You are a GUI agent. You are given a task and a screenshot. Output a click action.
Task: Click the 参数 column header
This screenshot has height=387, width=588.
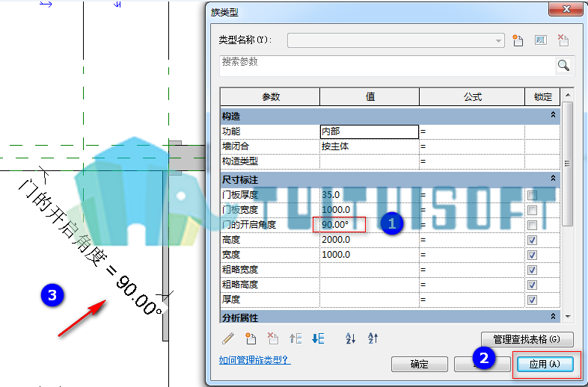pos(270,97)
